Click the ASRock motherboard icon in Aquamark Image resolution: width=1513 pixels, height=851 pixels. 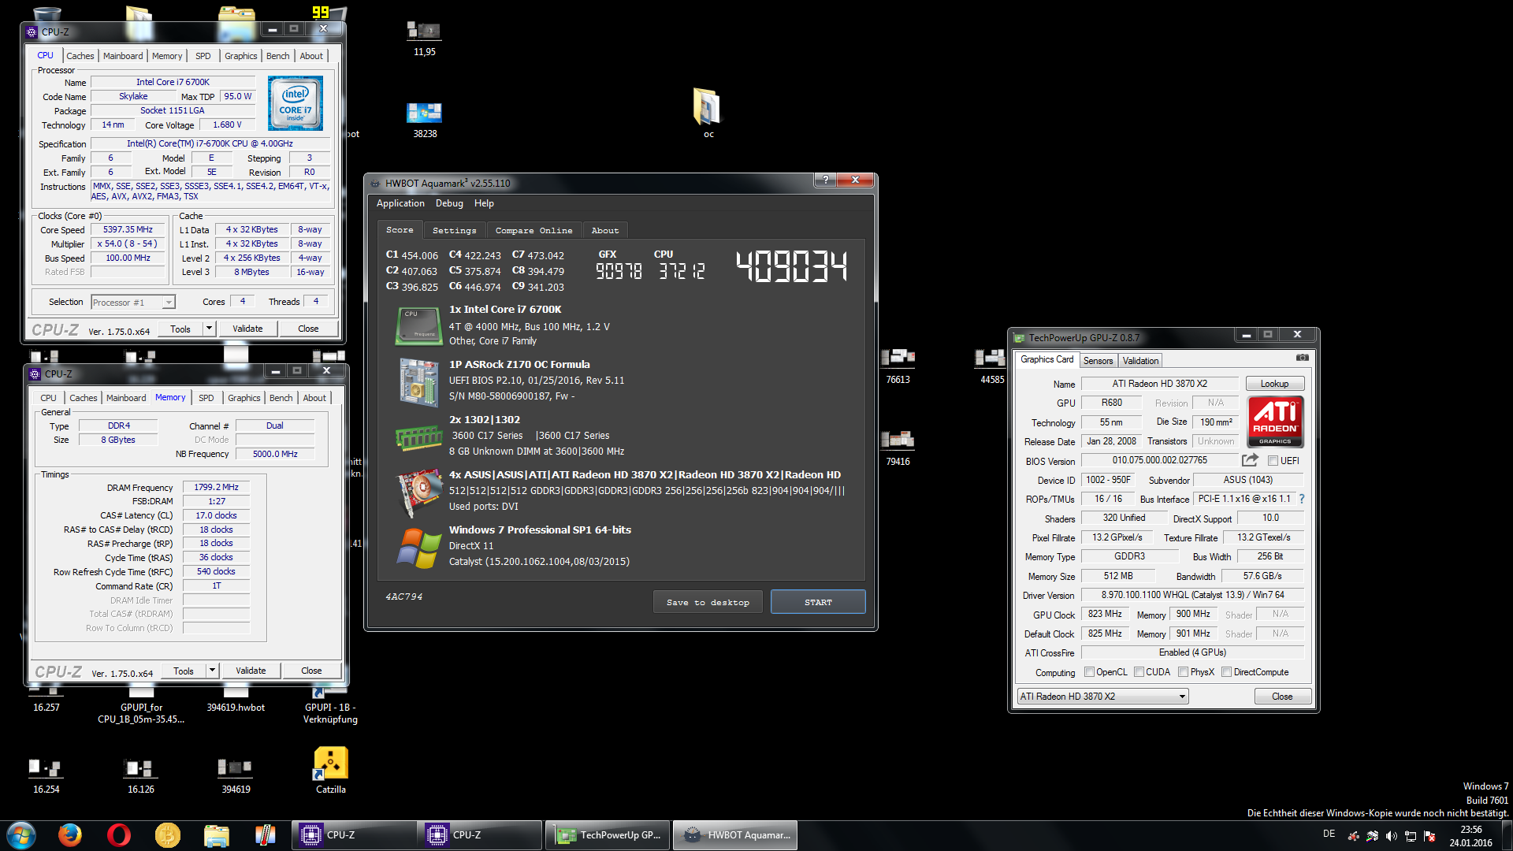pos(418,382)
